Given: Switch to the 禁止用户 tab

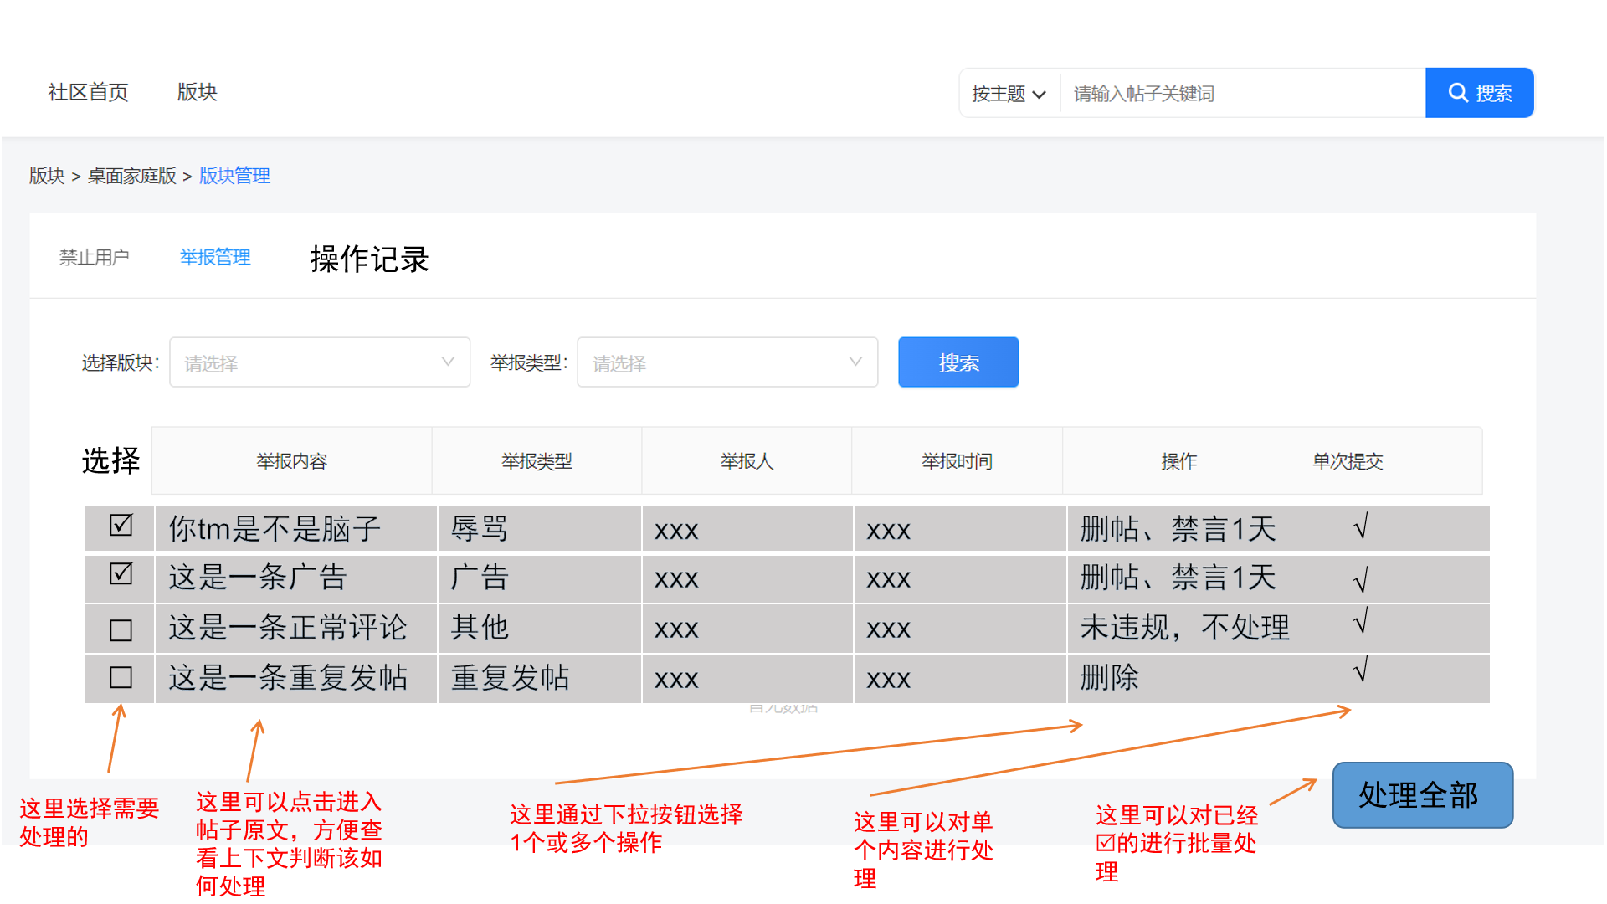Looking at the screenshot, I should coord(94,257).
